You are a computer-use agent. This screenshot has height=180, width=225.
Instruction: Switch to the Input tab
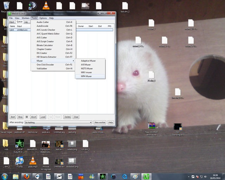(x=12, y=22)
